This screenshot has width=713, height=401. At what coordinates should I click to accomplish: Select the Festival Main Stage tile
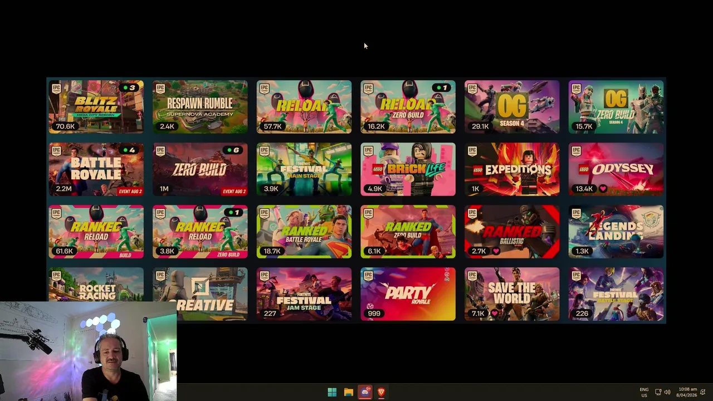[x=304, y=169]
